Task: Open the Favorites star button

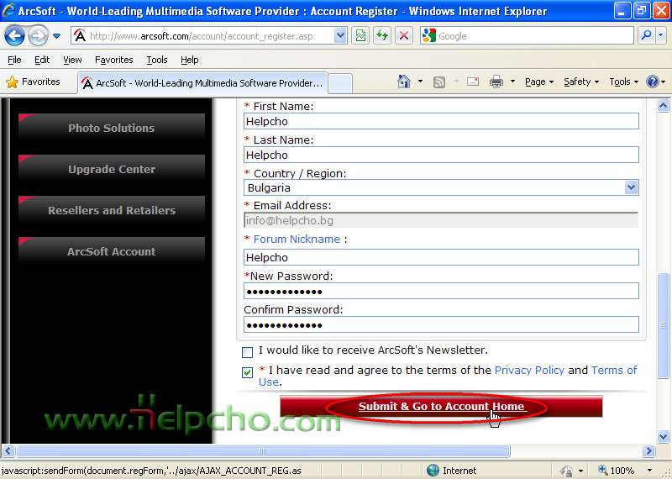Action: (x=33, y=82)
